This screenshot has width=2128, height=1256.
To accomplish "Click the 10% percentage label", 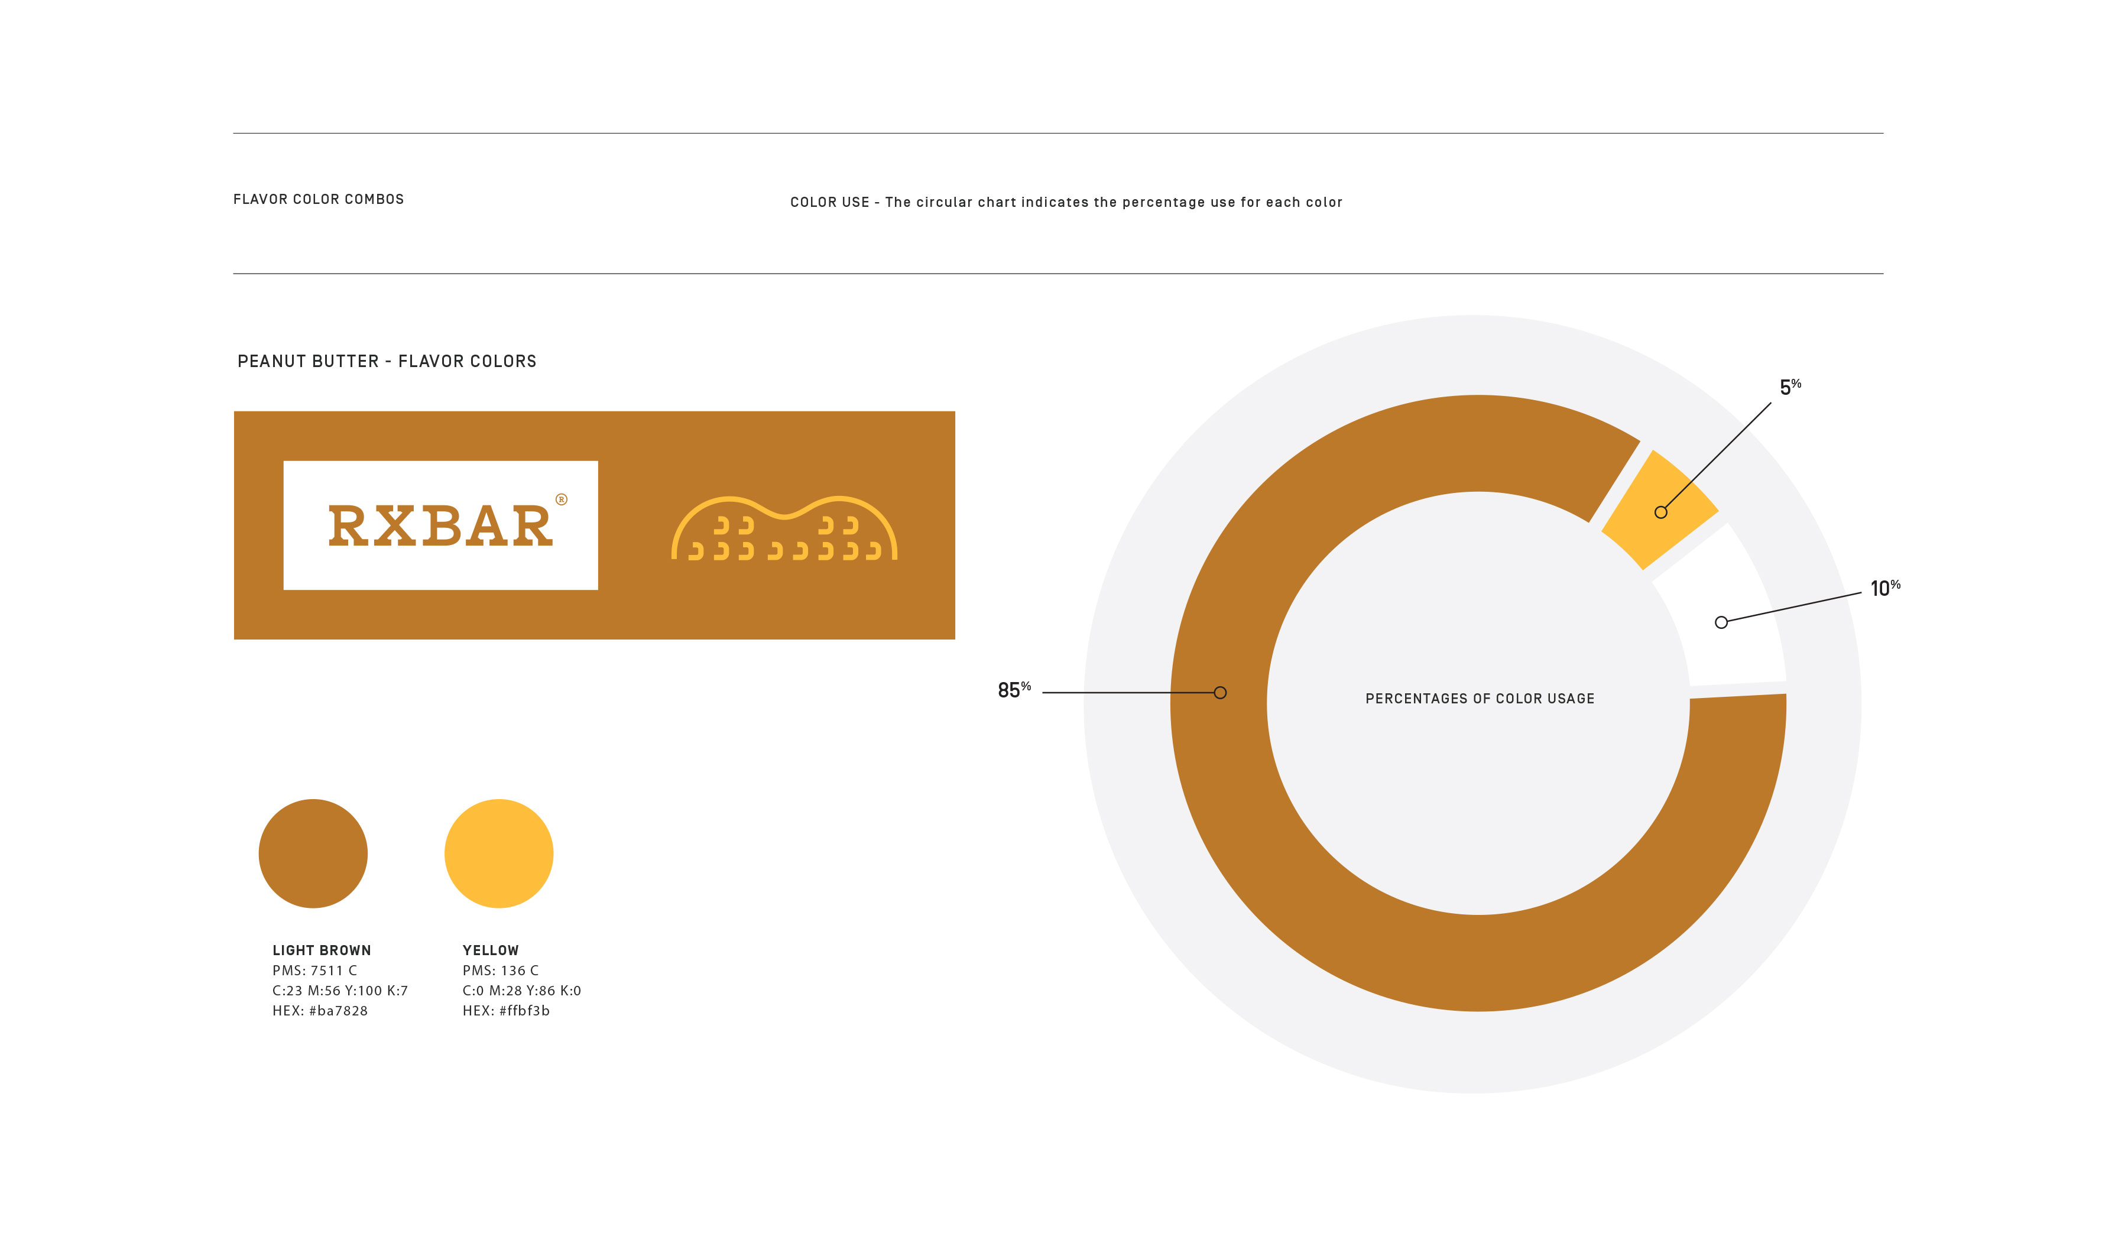I will pos(1884,588).
